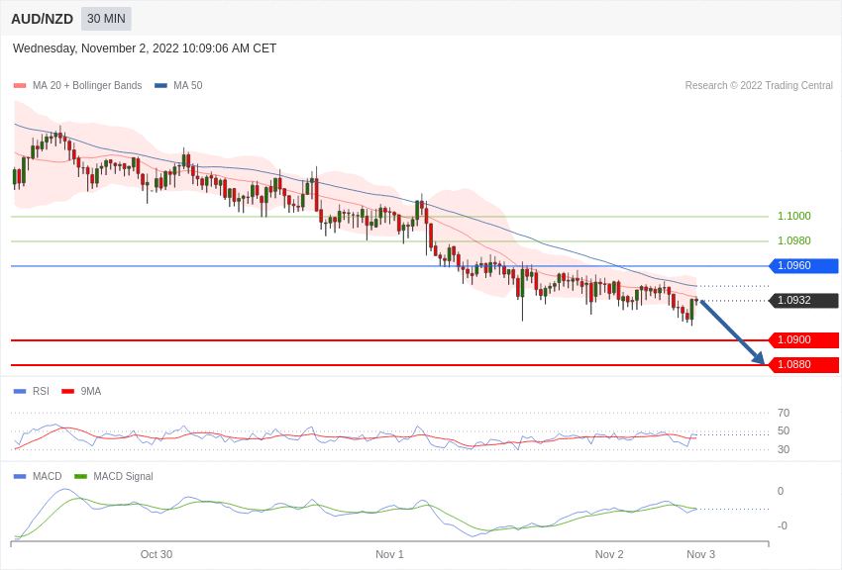
Task: Click the Research © 2022 Trading Central credit
Action: [759, 85]
